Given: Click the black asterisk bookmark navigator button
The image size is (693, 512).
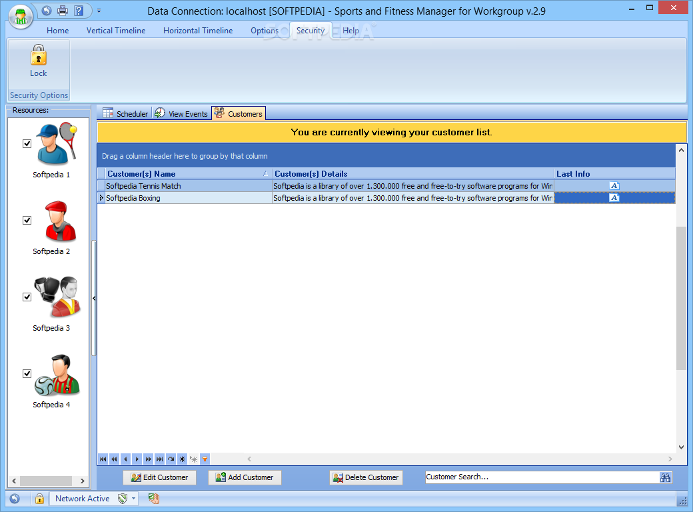Looking at the screenshot, I should click(182, 459).
